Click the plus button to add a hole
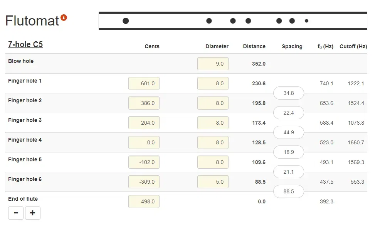This screenshot has height=225, width=380. point(33,213)
